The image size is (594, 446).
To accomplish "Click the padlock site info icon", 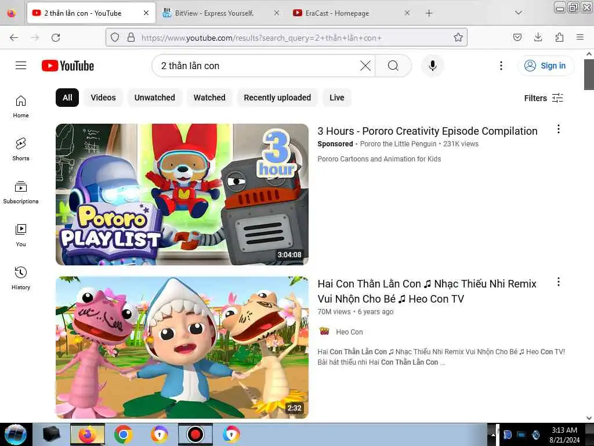I will click(x=131, y=37).
